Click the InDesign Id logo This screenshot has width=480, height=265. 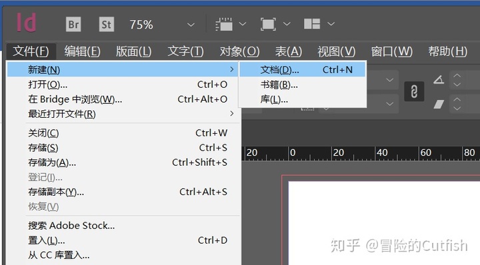coord(26,23)
